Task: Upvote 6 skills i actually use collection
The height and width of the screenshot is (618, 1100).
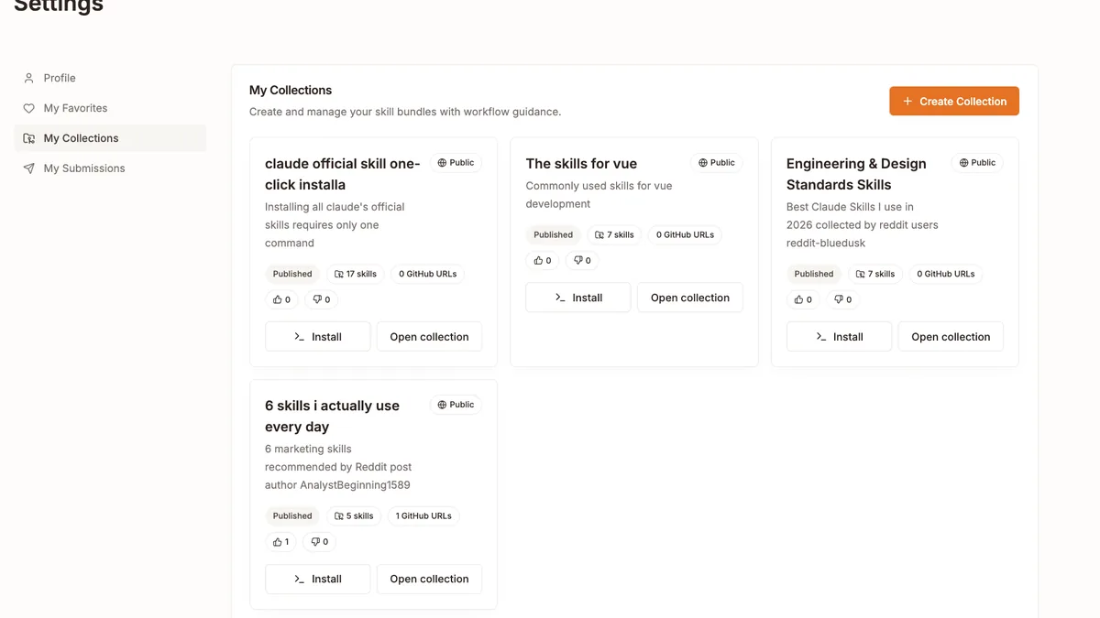Action: (280, 542)
